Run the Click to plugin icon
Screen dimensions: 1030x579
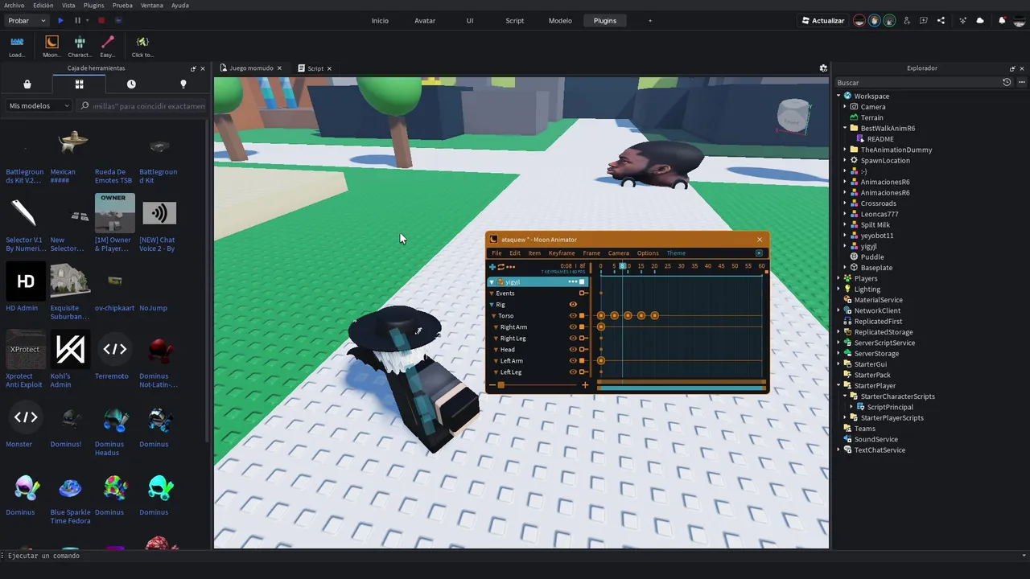point(142,46)
